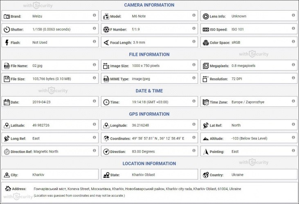Click the camera icon next to Brand
This screenshot has height=204, width=299.
[7, 17]
